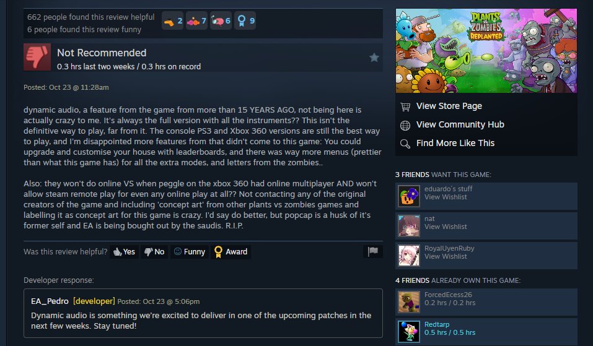Click the award badge showing 2
The width and height of the screenshot is (593, 346).
(x=173, y=21)
